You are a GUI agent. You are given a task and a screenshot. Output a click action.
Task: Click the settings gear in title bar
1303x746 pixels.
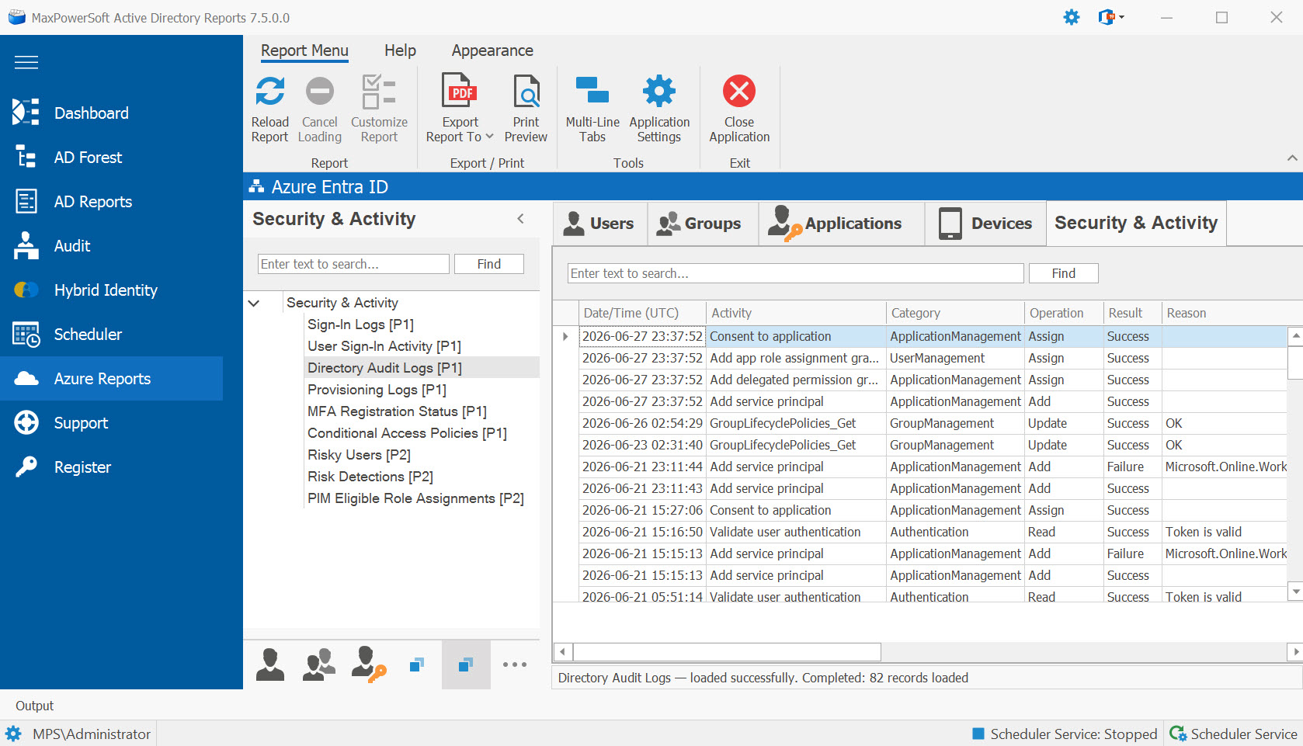1072,17
